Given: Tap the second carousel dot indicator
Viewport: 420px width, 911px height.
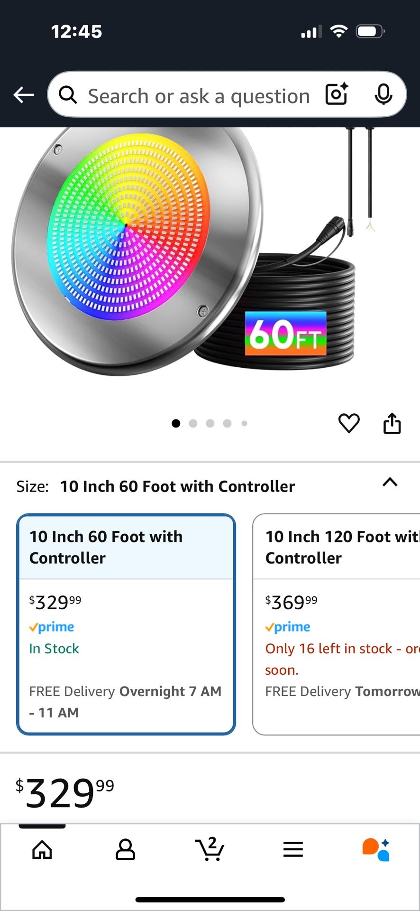Looking at the screenshot, I should pyautogui.click(x=193, y=423).
